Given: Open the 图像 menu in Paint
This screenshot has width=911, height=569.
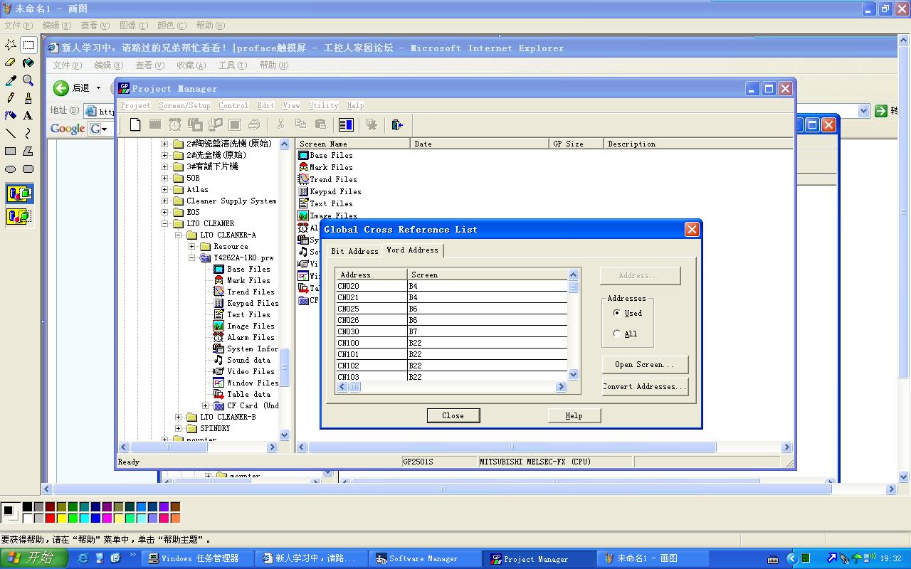Looking at the screenshot, I should 133,26.
